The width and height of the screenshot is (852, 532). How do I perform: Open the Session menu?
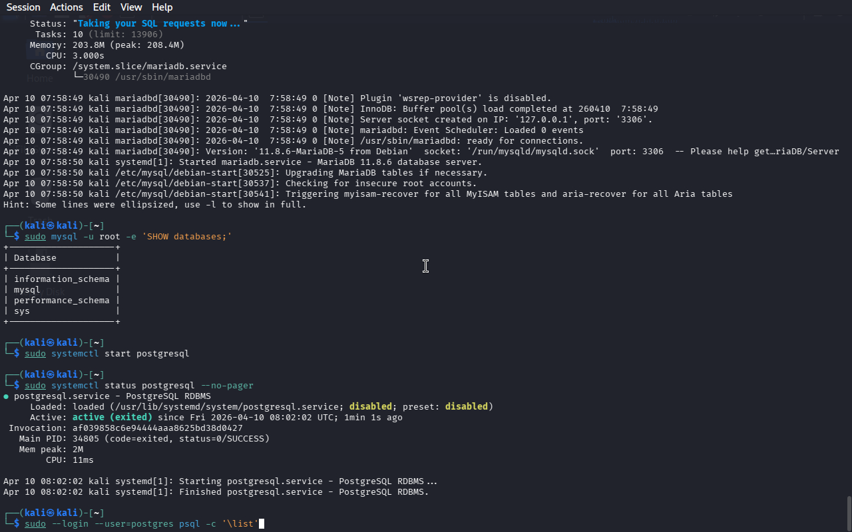[23, 7]
